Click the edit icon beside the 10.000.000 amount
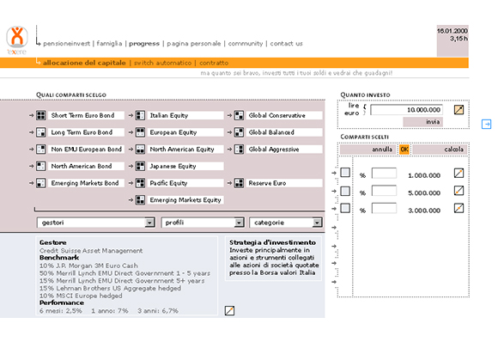 click(x=459, y=110)
